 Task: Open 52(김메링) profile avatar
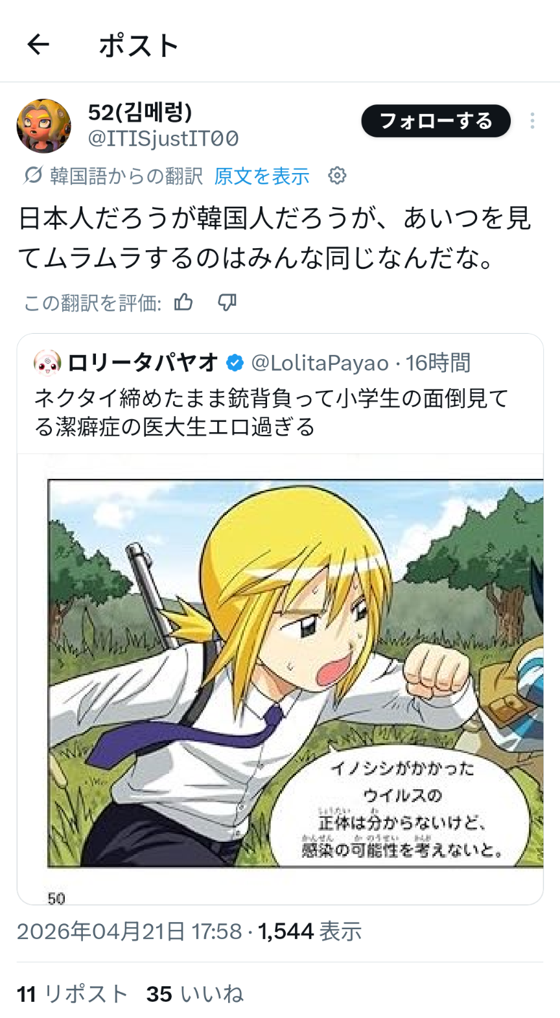tap(44, 126)
